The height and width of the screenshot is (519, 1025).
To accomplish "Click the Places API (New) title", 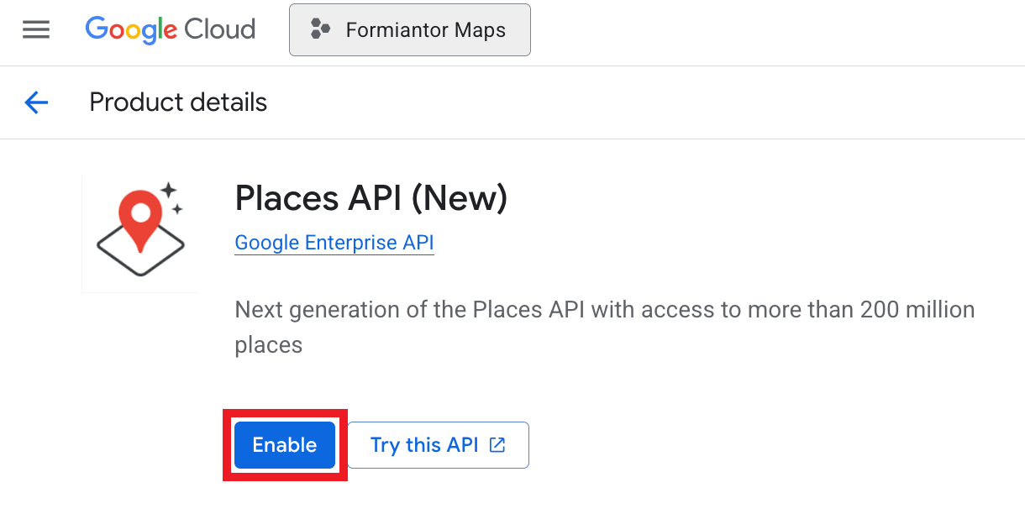I will point(371,198).
